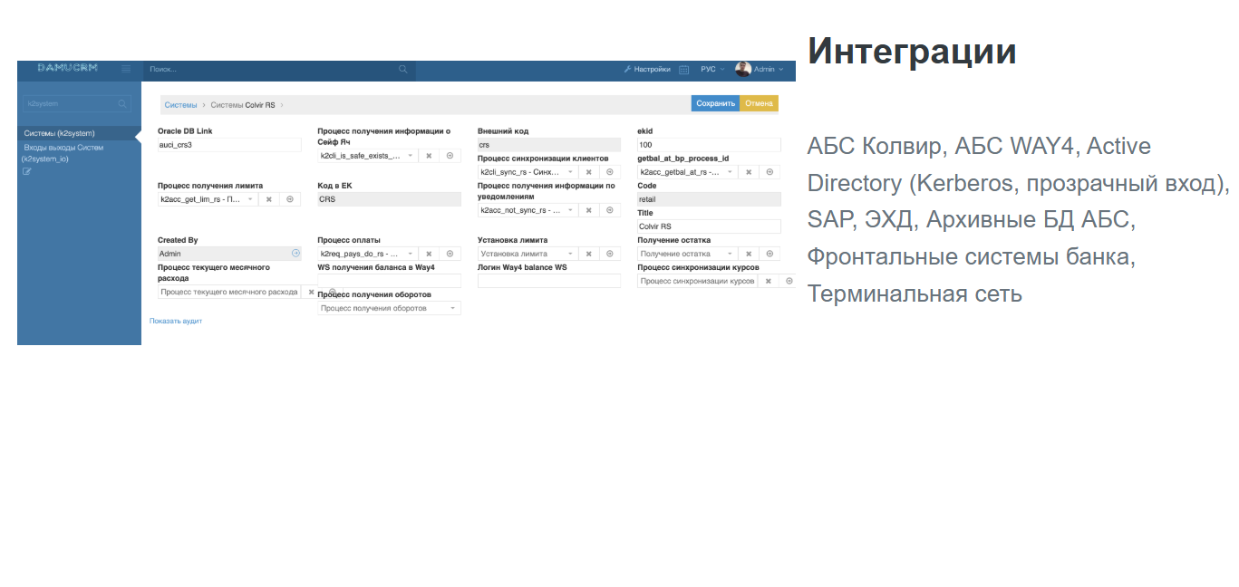Click the 'Интеграции' heading text
Image resolution: width=1239 pixels, height=587 pixels.
pos(912,52)
